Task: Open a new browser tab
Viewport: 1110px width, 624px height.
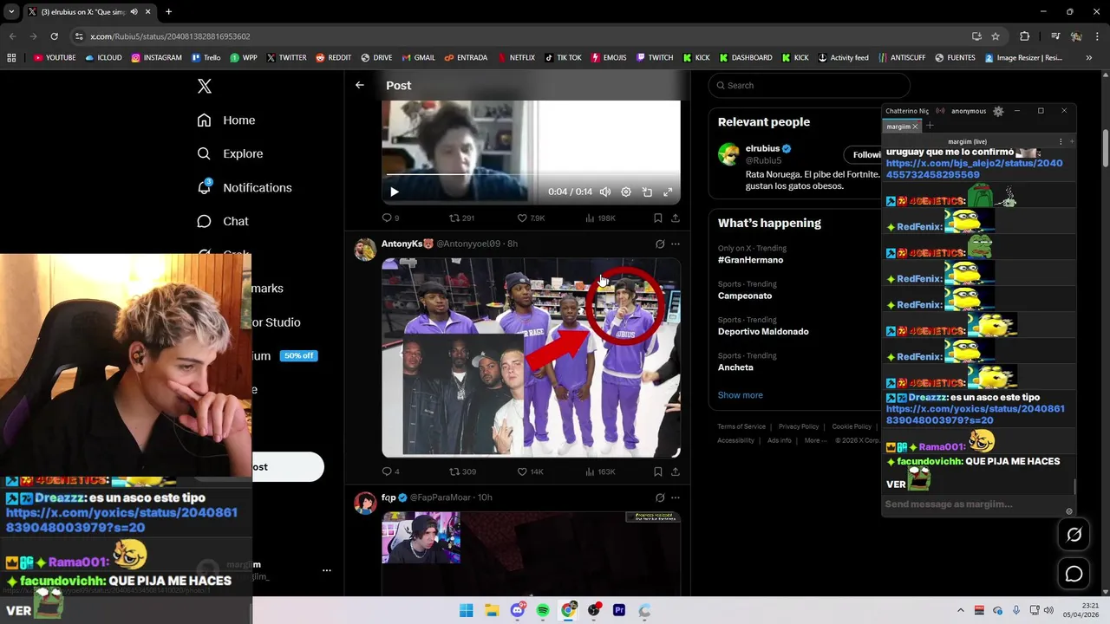Action: (x=168, y=12)
